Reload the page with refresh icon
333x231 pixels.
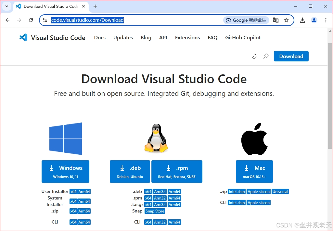31,20
